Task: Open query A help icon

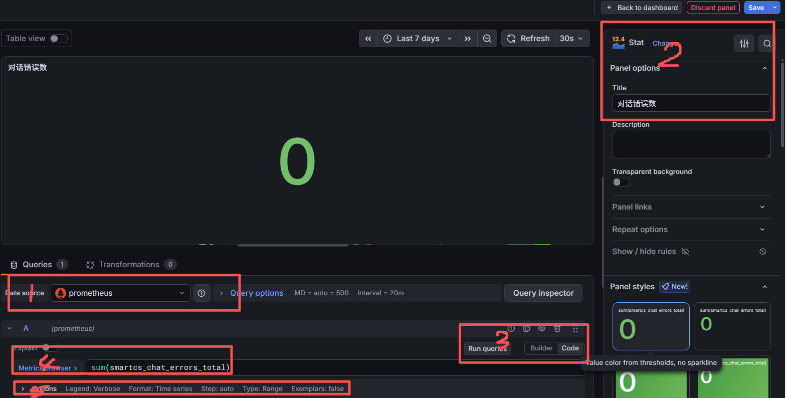Action: [511, 328]
